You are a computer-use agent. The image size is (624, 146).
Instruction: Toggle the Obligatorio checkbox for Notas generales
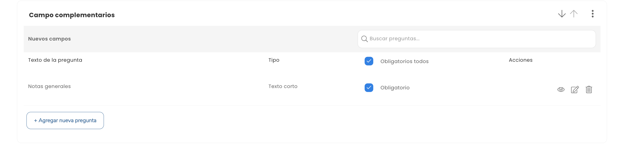[369, 87]
